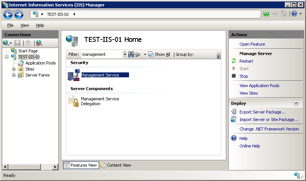This screenshot has height=181, width=306.
Task: Click the blue Help circle icon in Actions
Action: (x=234, y=138)
